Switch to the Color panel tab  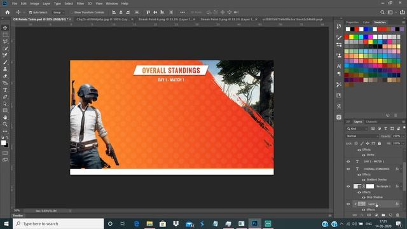pos(366,22)
